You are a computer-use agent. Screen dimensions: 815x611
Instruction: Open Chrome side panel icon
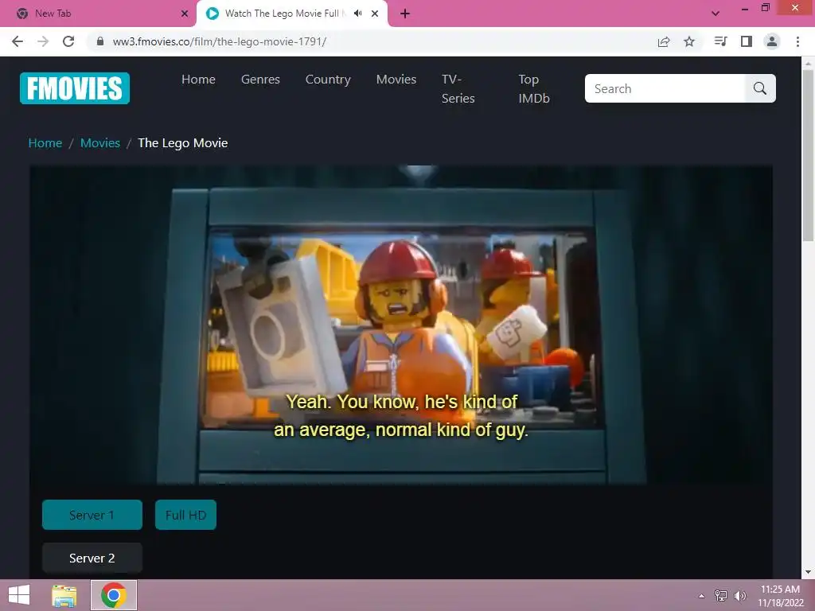click(747, 41)
